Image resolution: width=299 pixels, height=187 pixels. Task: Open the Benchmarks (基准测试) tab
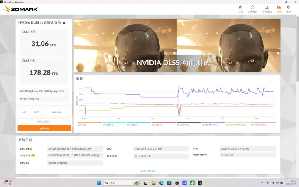coord(252,9)
